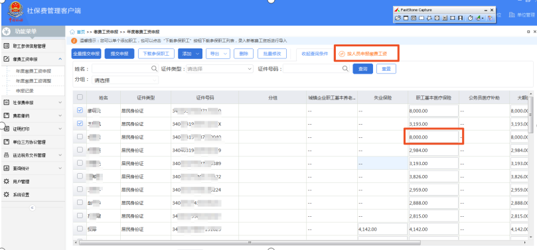Select FastStone Capture Scrolling Window tool
Screen dimensions: 537x250
[x=445, y=18]
